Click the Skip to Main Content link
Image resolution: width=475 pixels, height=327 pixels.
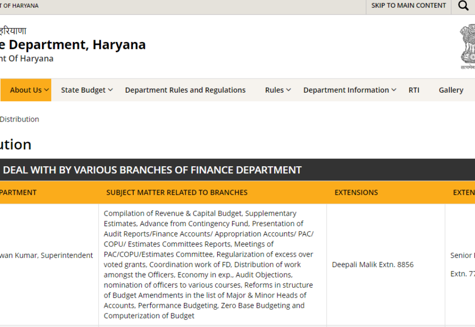point(408,5)
